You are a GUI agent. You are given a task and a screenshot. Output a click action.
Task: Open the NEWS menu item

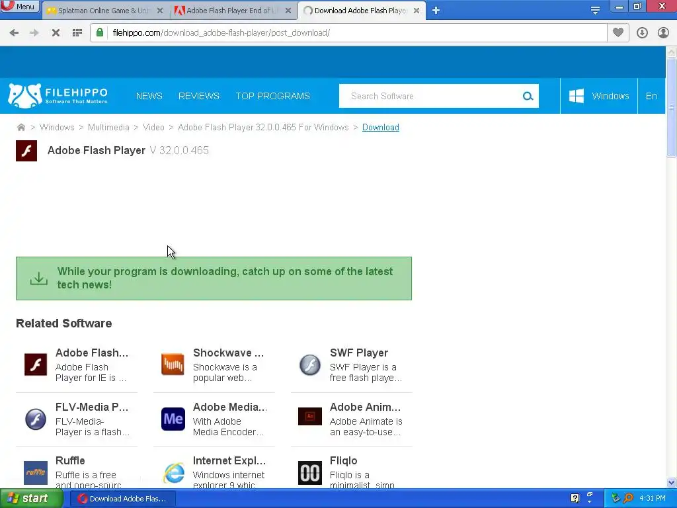point(149,96)
